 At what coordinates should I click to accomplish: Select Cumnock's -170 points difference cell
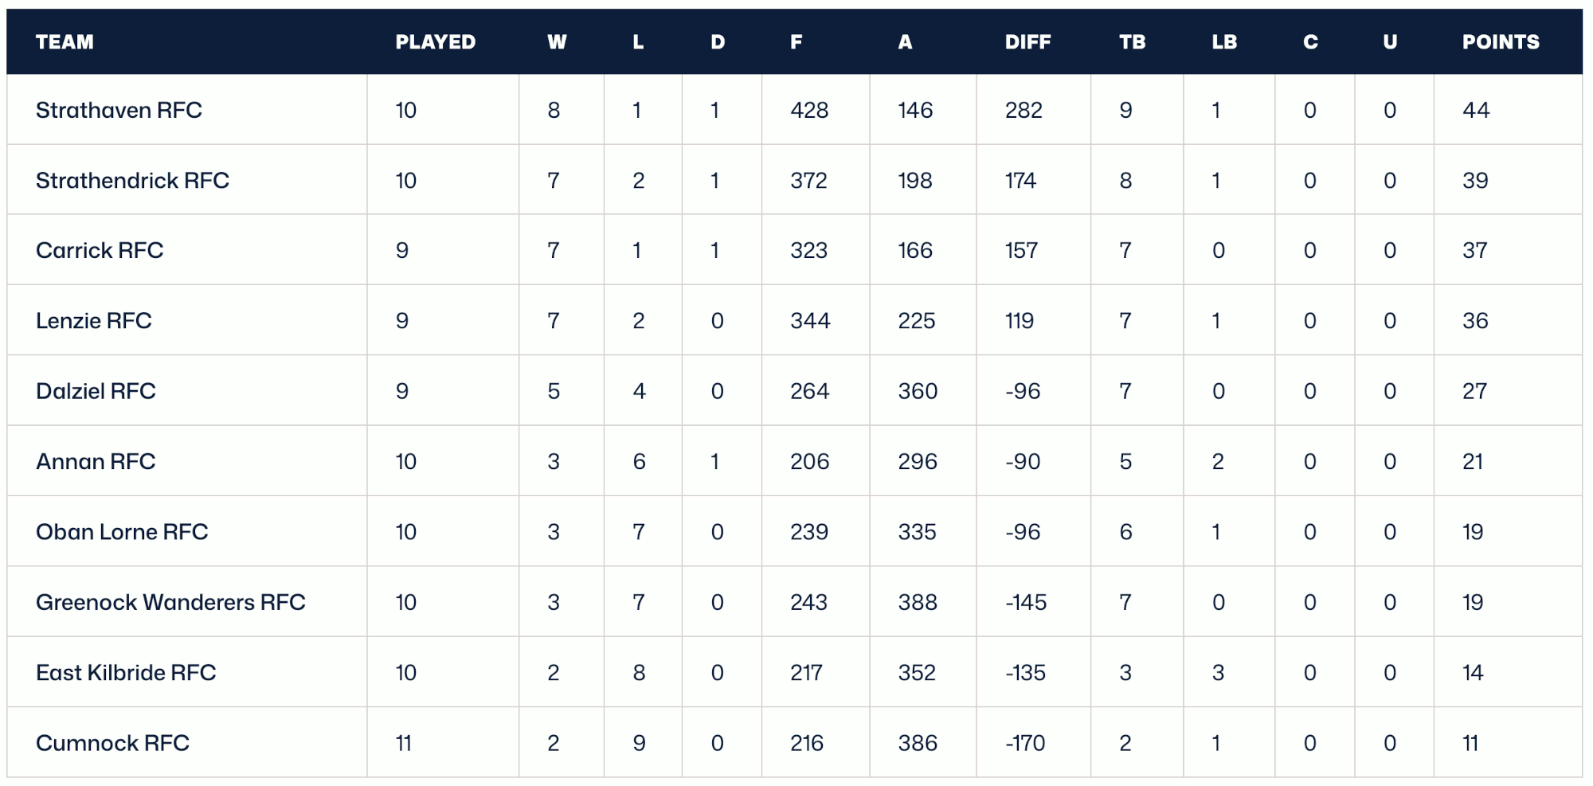point(1025,743)
